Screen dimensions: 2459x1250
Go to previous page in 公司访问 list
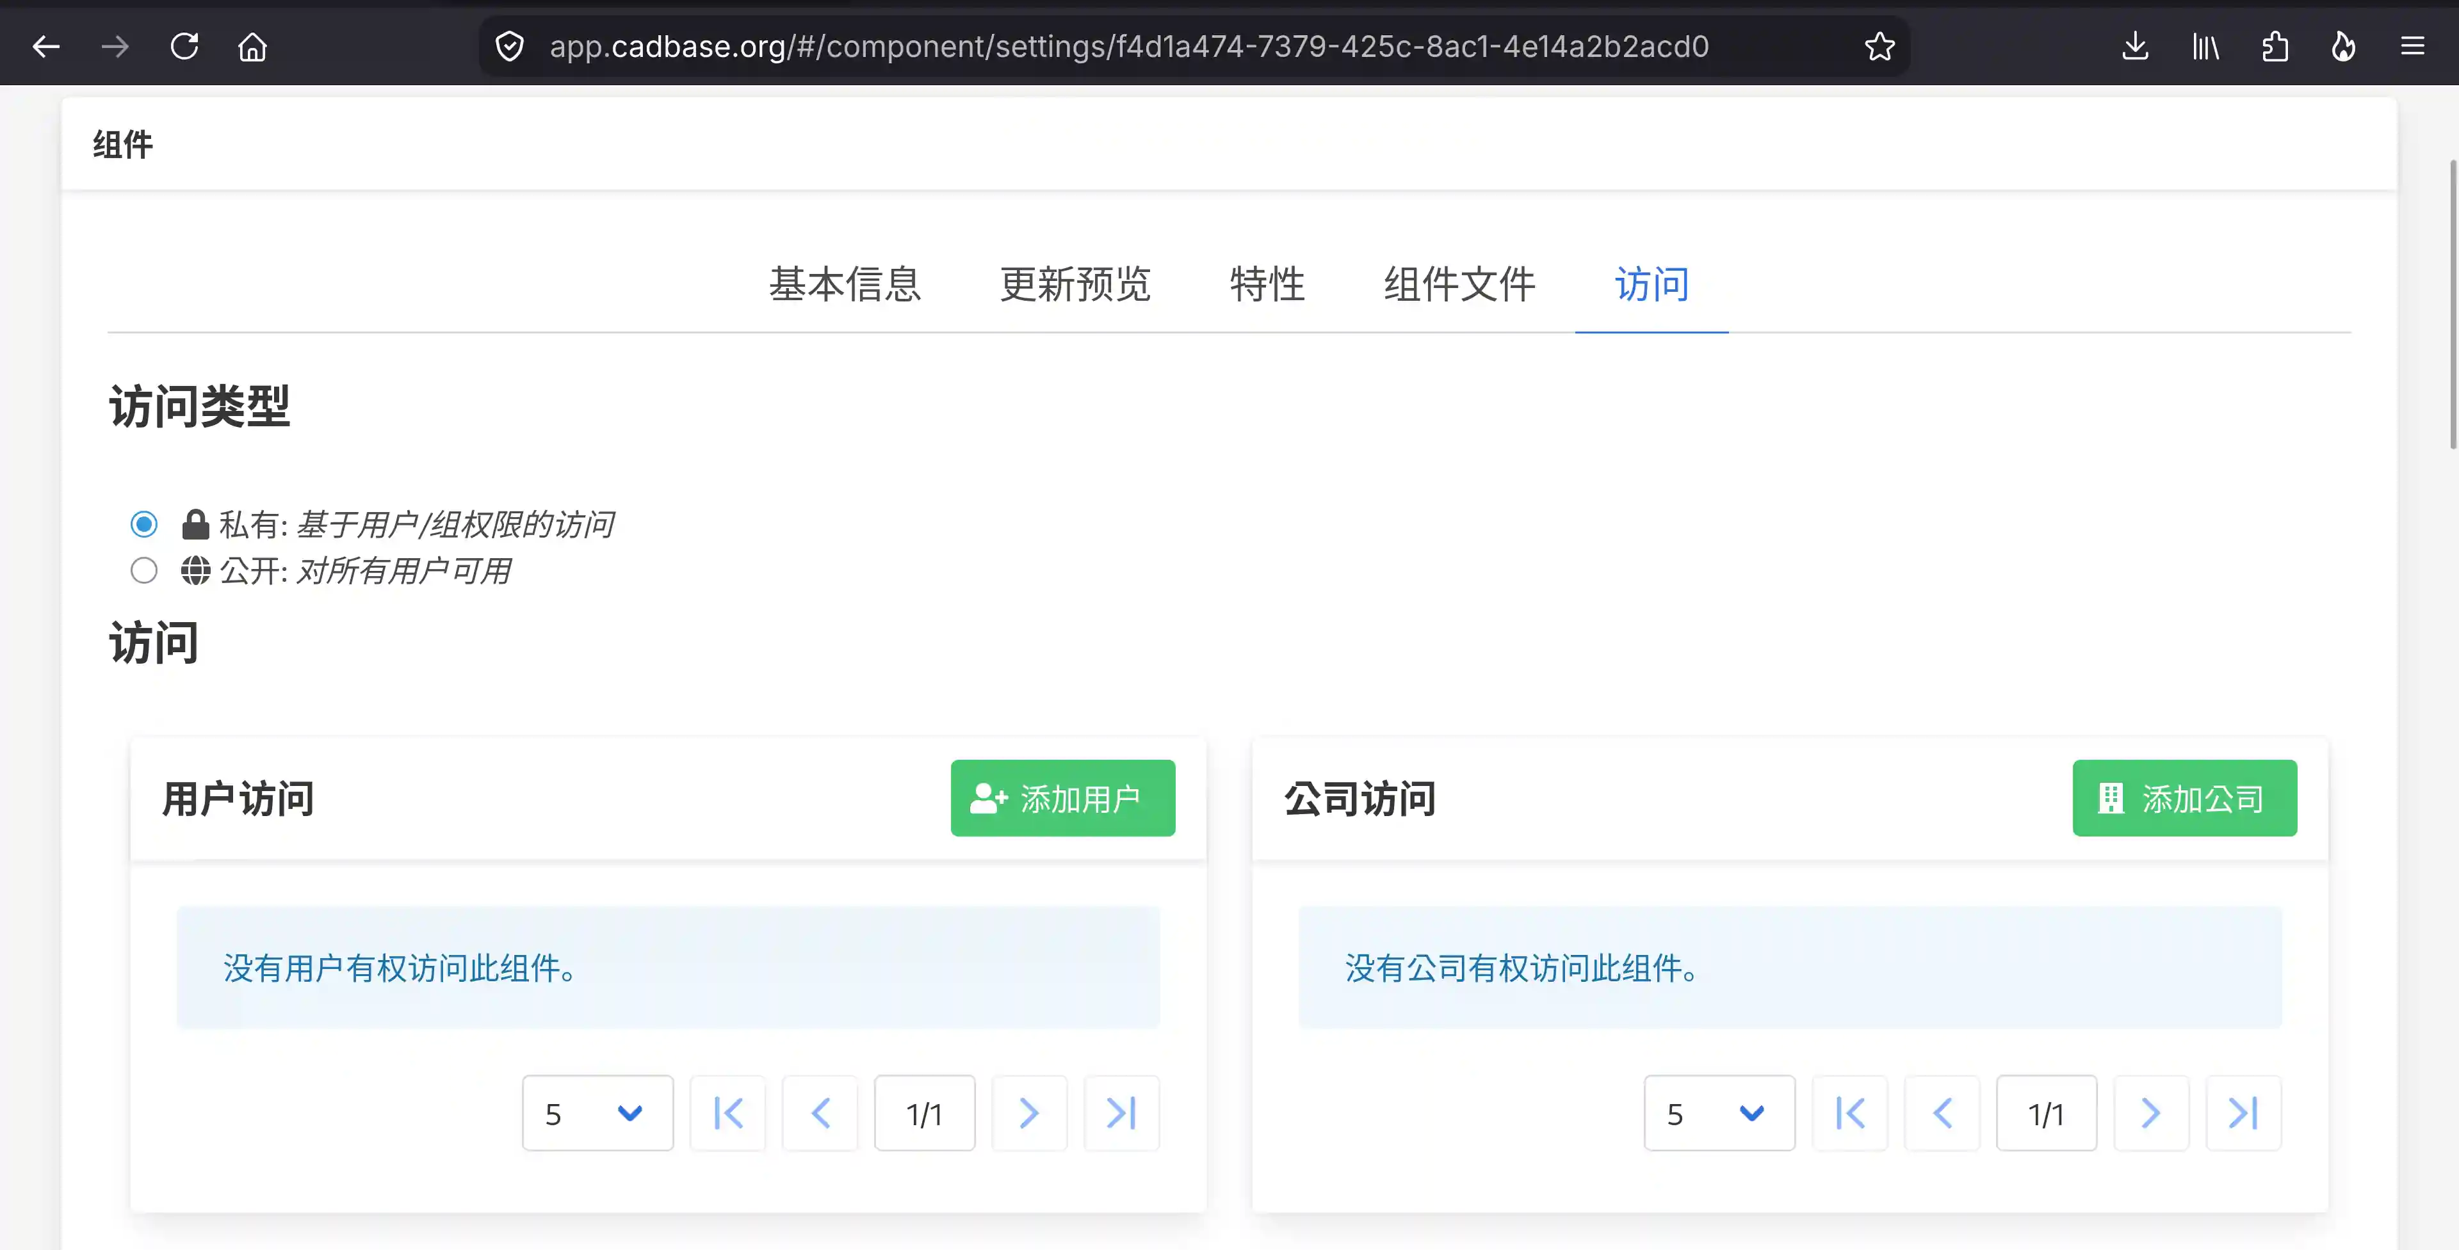click(x=1942, y=1112)
